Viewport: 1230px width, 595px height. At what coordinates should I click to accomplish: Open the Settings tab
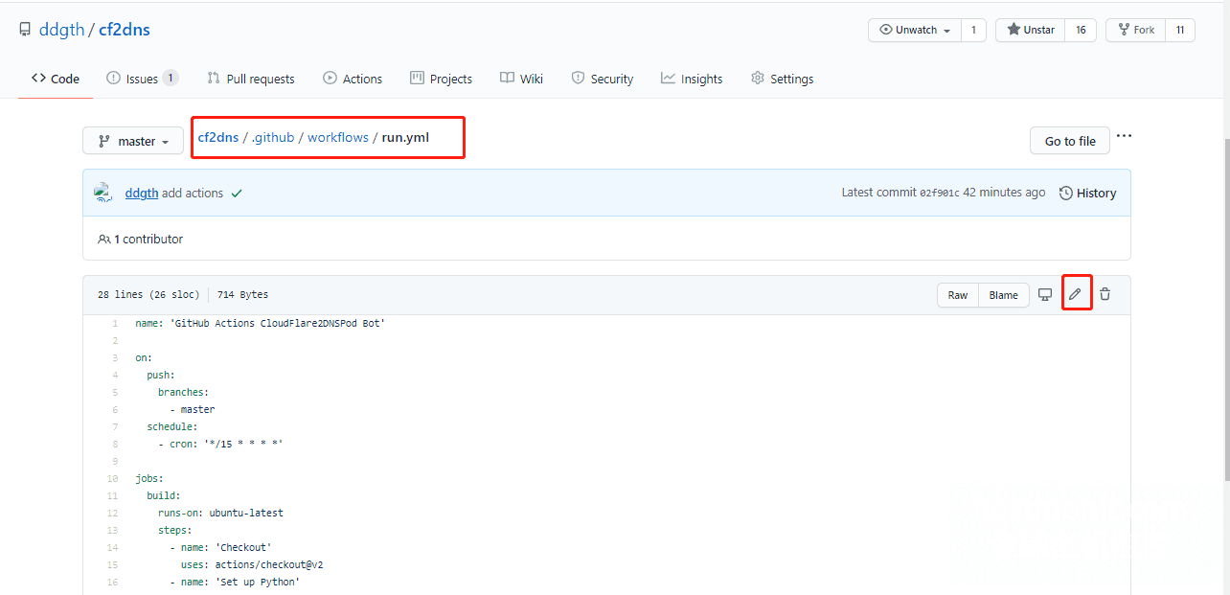click(783, 79)
